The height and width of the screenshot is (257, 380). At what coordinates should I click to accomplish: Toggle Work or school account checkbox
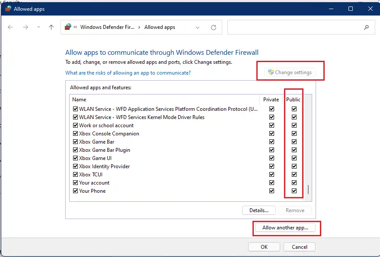(75, 125)
